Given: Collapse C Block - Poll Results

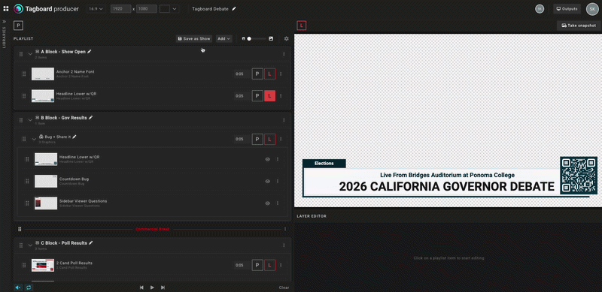Looking at the screenshot, I should pos(30,245).
